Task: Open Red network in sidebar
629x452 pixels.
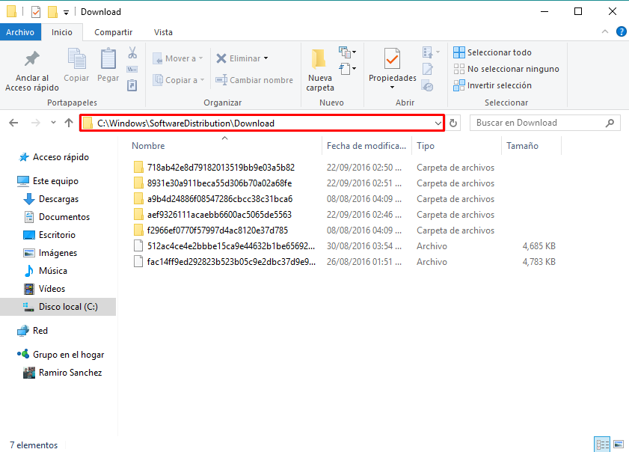Action: coord(40,330)
